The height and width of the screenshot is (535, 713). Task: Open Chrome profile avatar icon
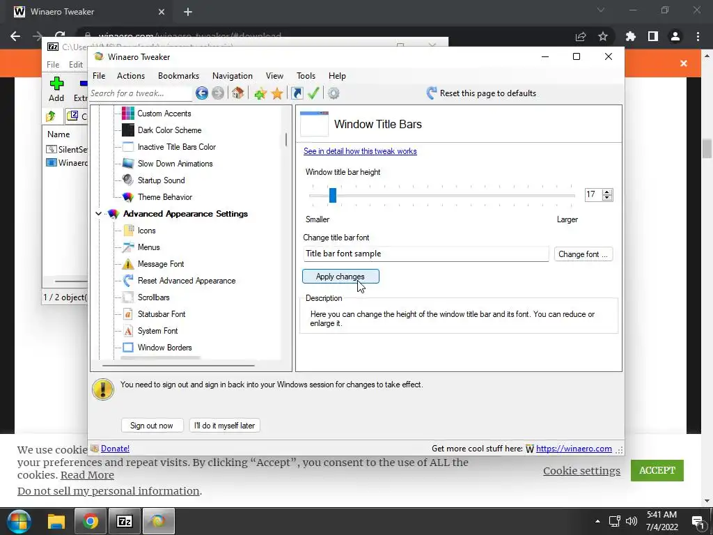[675, 36]
